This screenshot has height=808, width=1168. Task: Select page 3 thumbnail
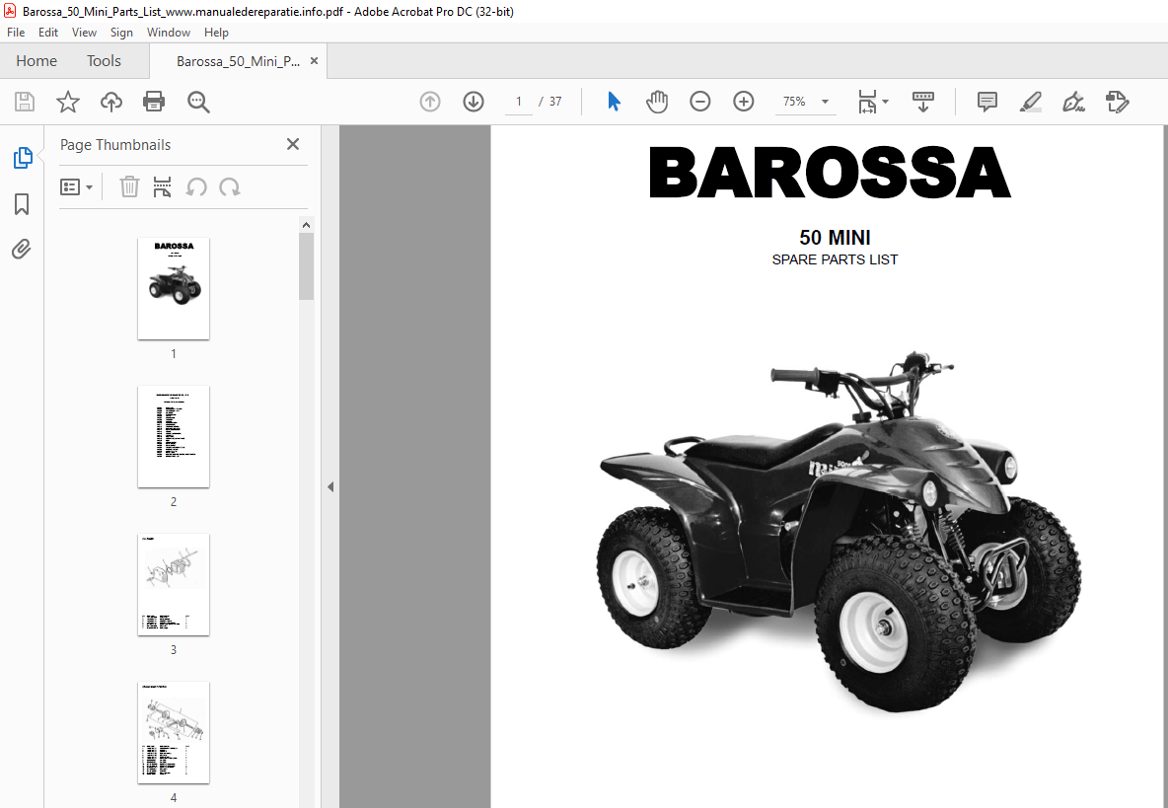tap(174, 585)
